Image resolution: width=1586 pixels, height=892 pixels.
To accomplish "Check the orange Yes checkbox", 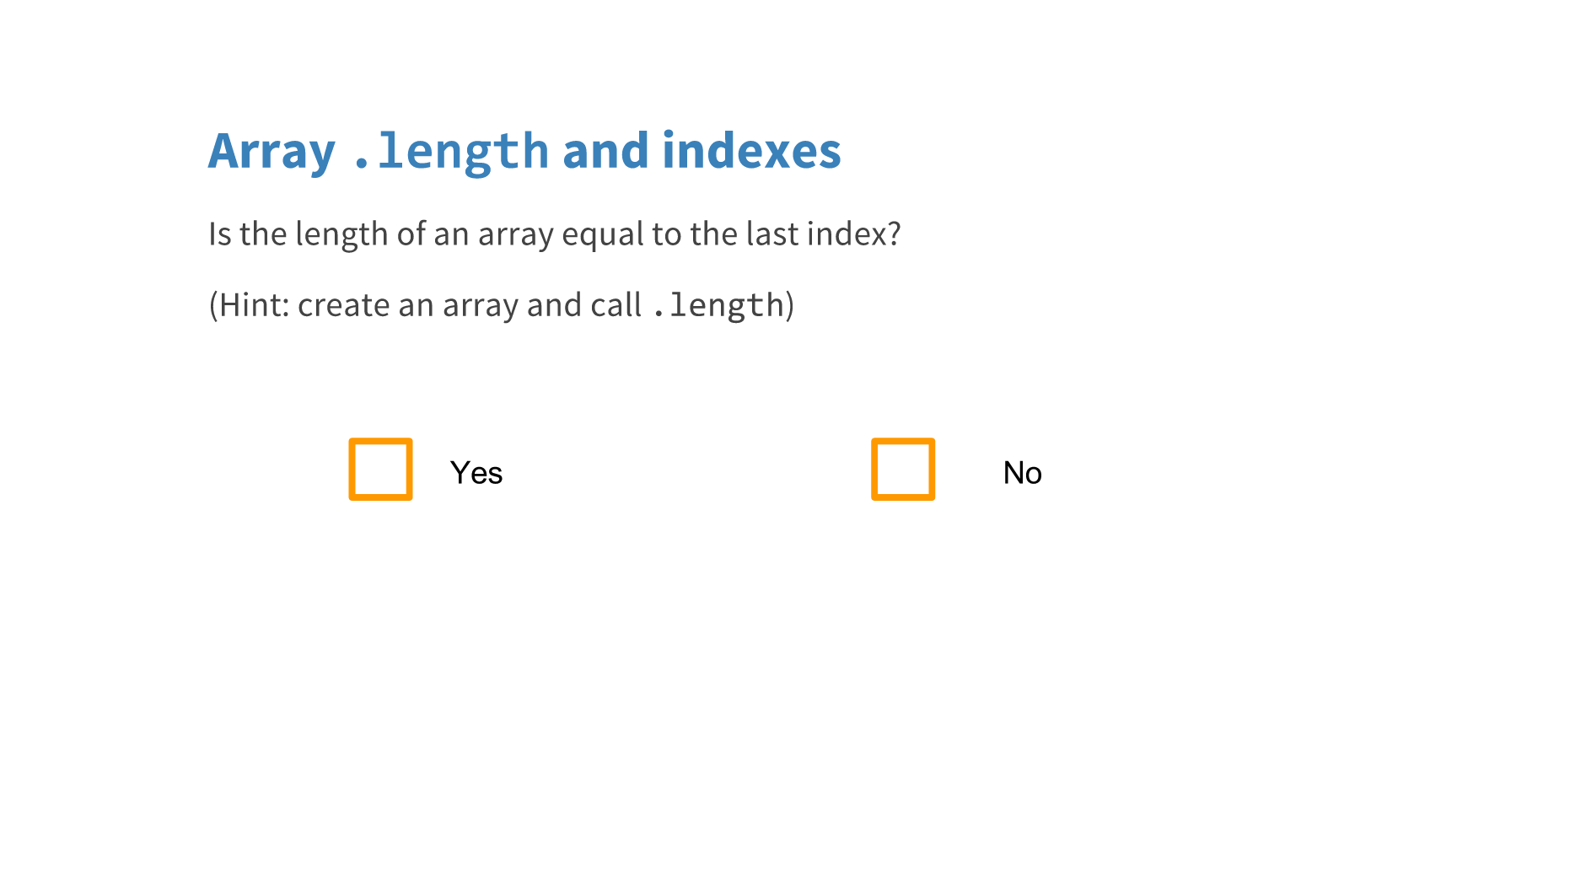I will [380, 469].
